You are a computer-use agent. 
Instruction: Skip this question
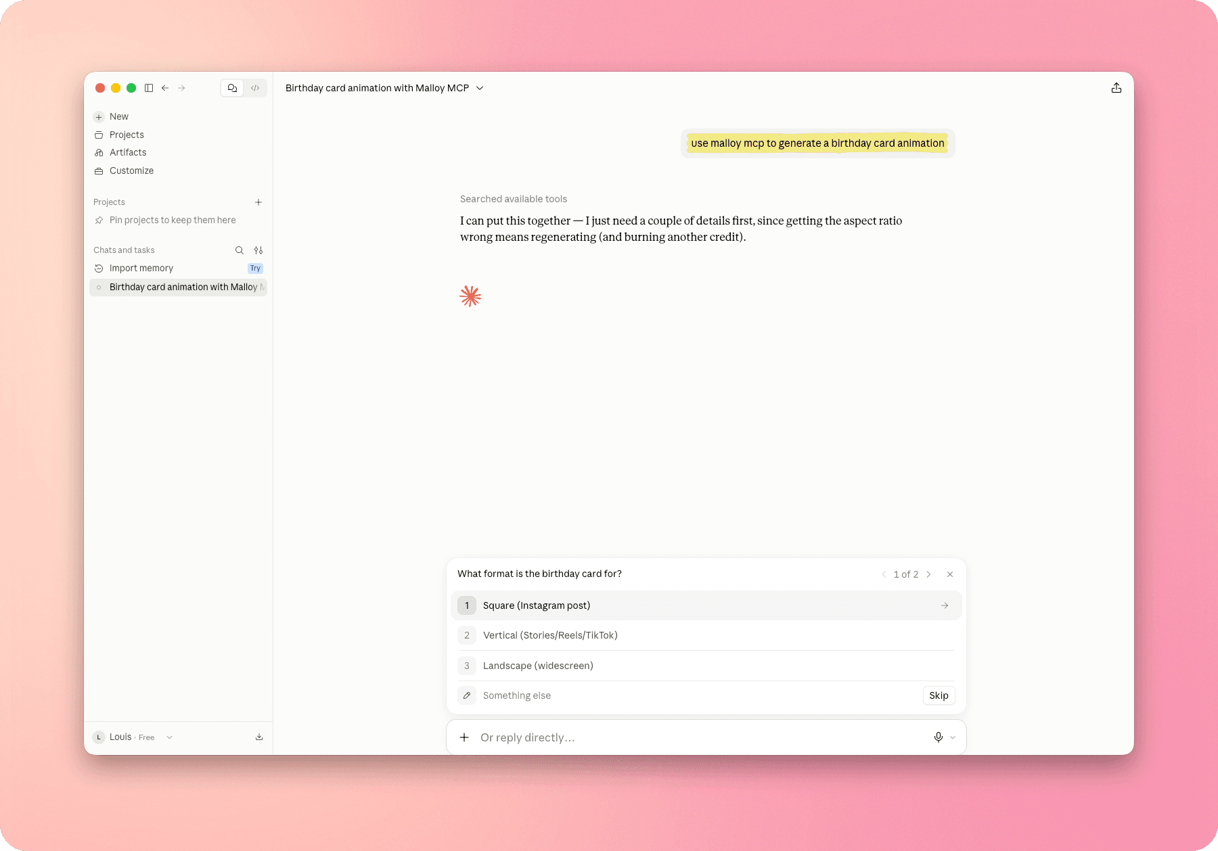[939, 695]
